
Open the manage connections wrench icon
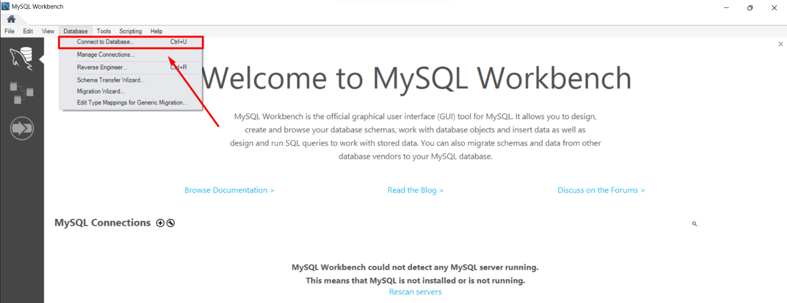tap(170, 223)
